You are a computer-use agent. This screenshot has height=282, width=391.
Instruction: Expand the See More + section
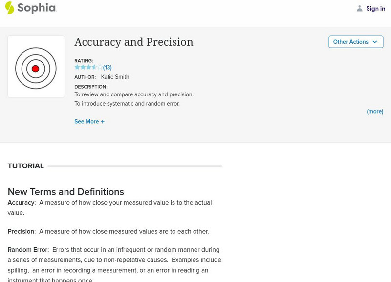89,122
